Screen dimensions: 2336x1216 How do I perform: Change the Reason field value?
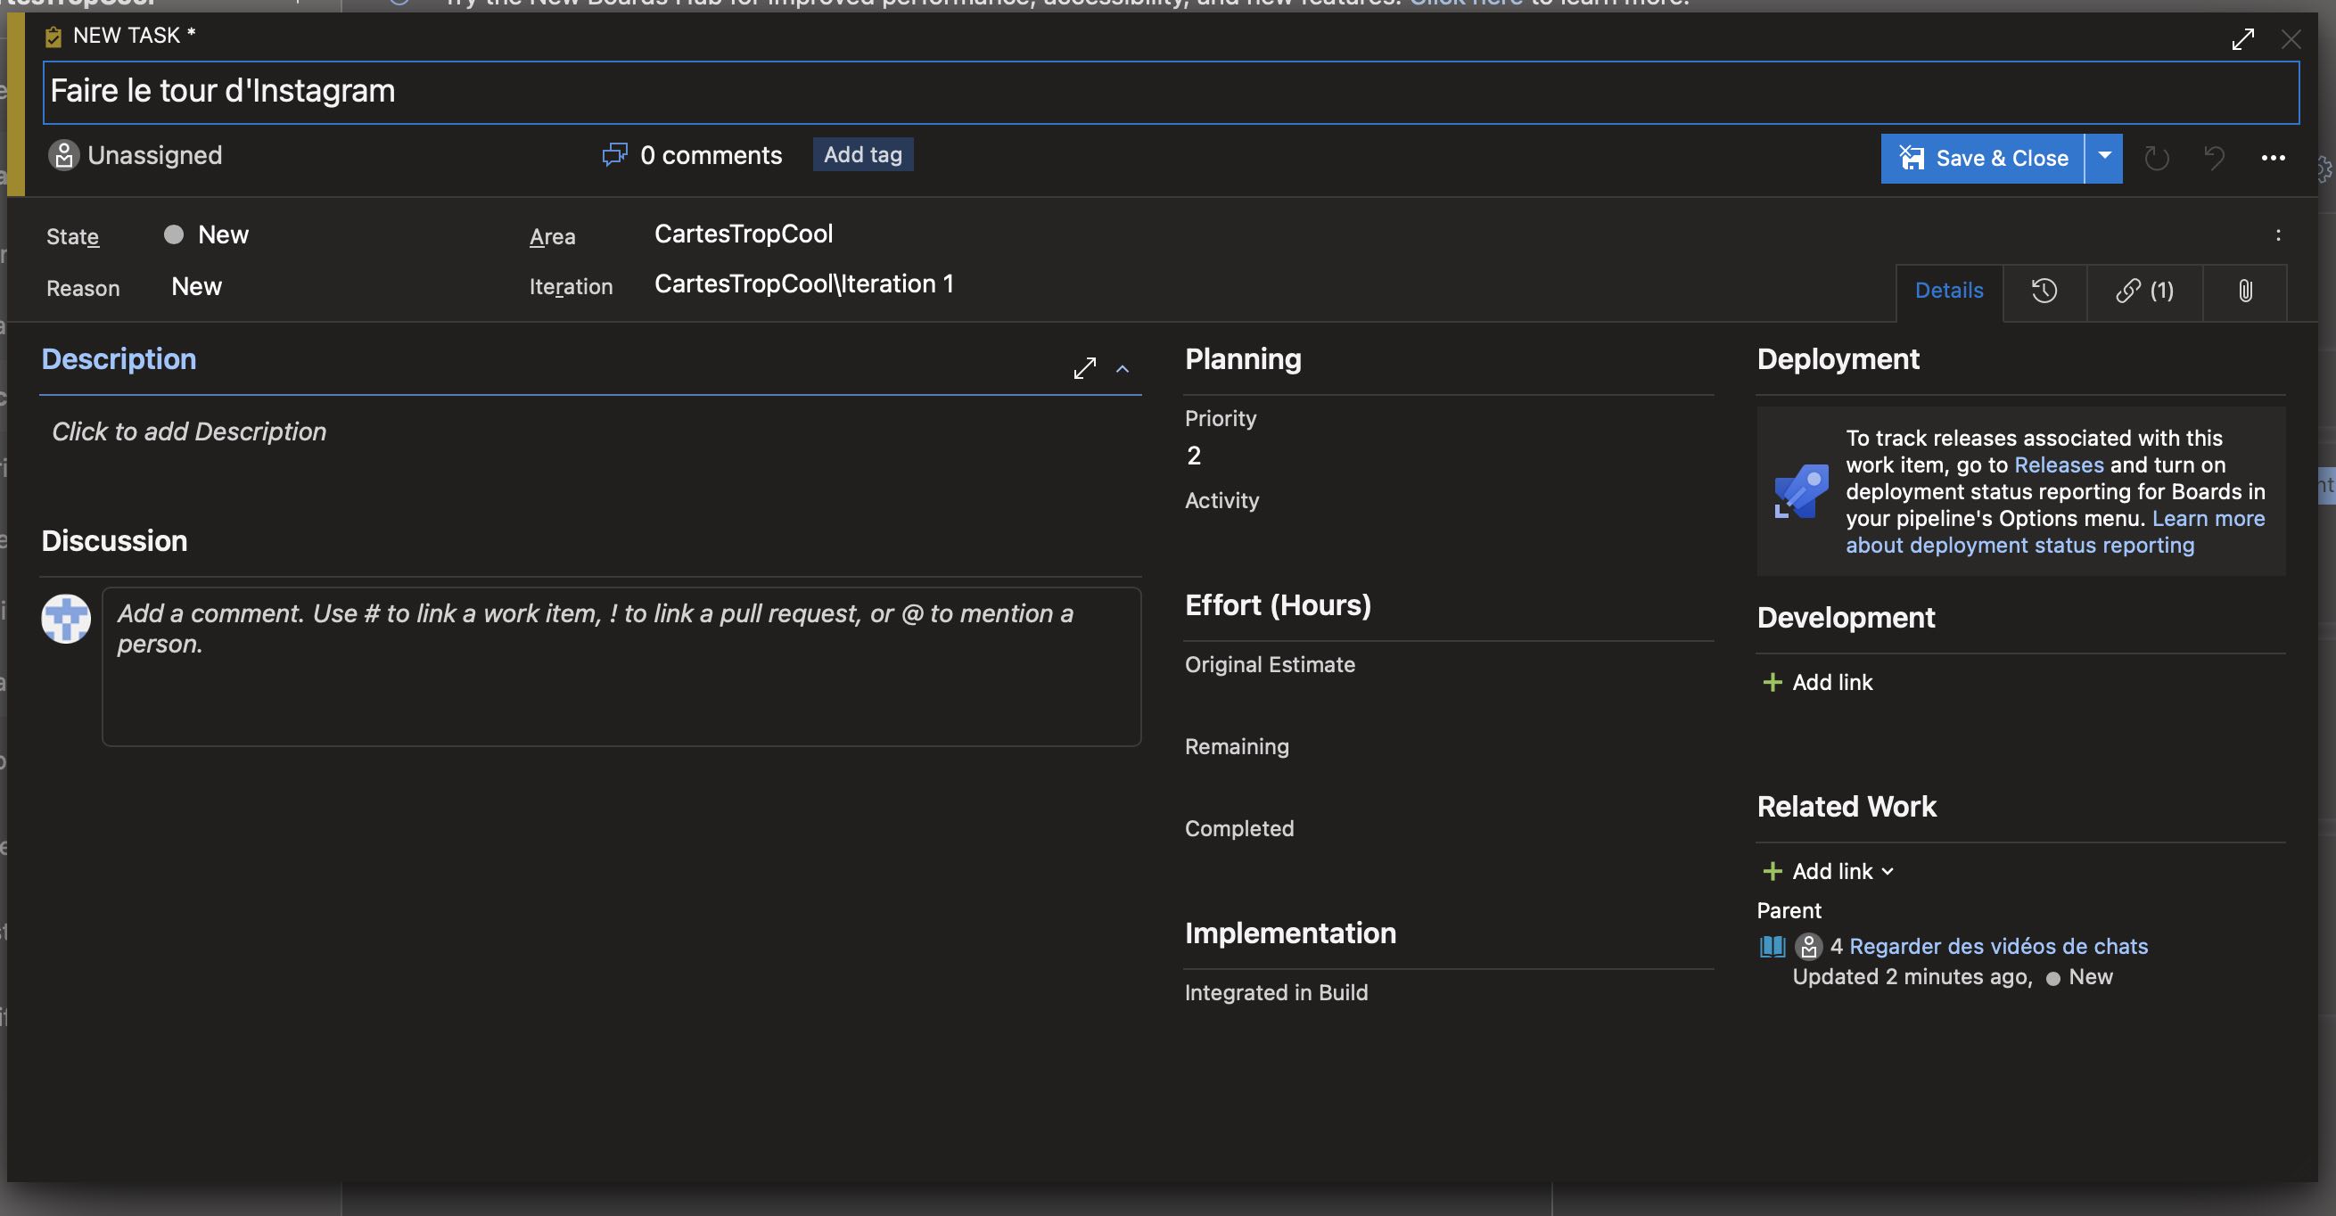click(197, 286)
